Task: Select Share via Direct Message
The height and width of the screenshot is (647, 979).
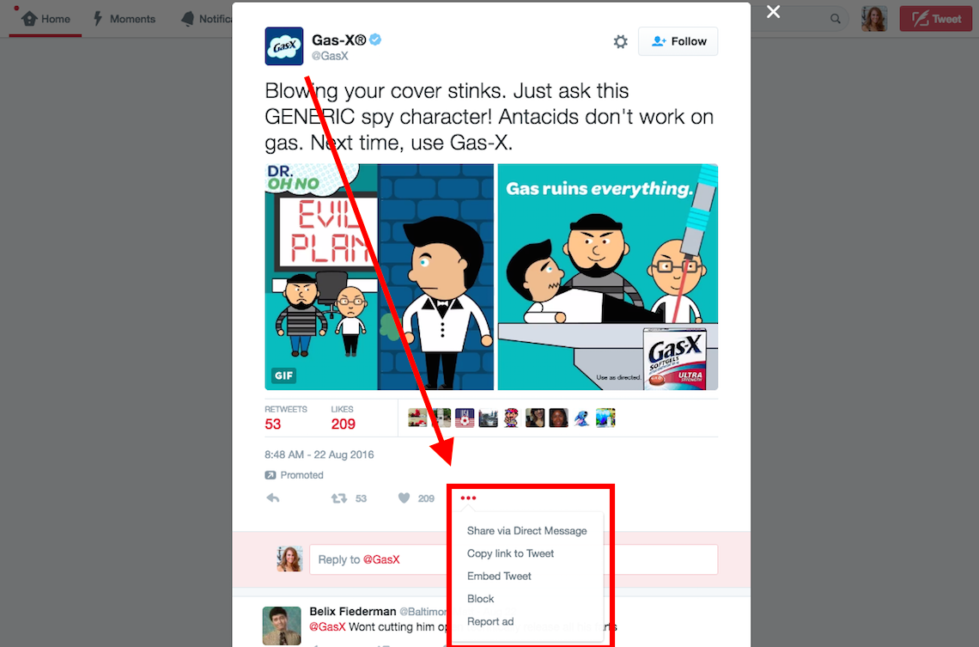Action: tap(527, 531)
